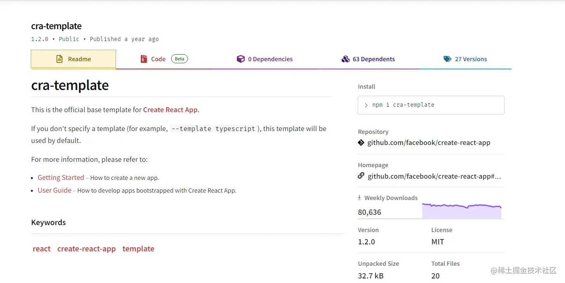The image size is (565, 283).
Task: Copy the npm i cra-template install command
Action: click(x=431, y=105)
